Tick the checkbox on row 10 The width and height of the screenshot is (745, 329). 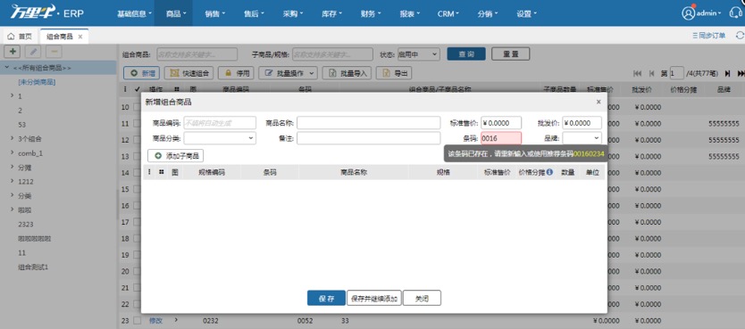[138, 108]
